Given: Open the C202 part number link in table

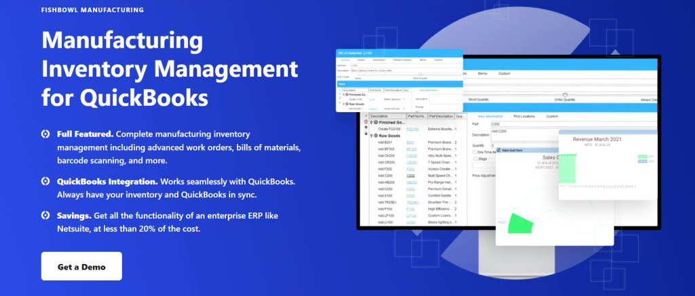Looking at the screenshot, I should (x=411, y=175).
